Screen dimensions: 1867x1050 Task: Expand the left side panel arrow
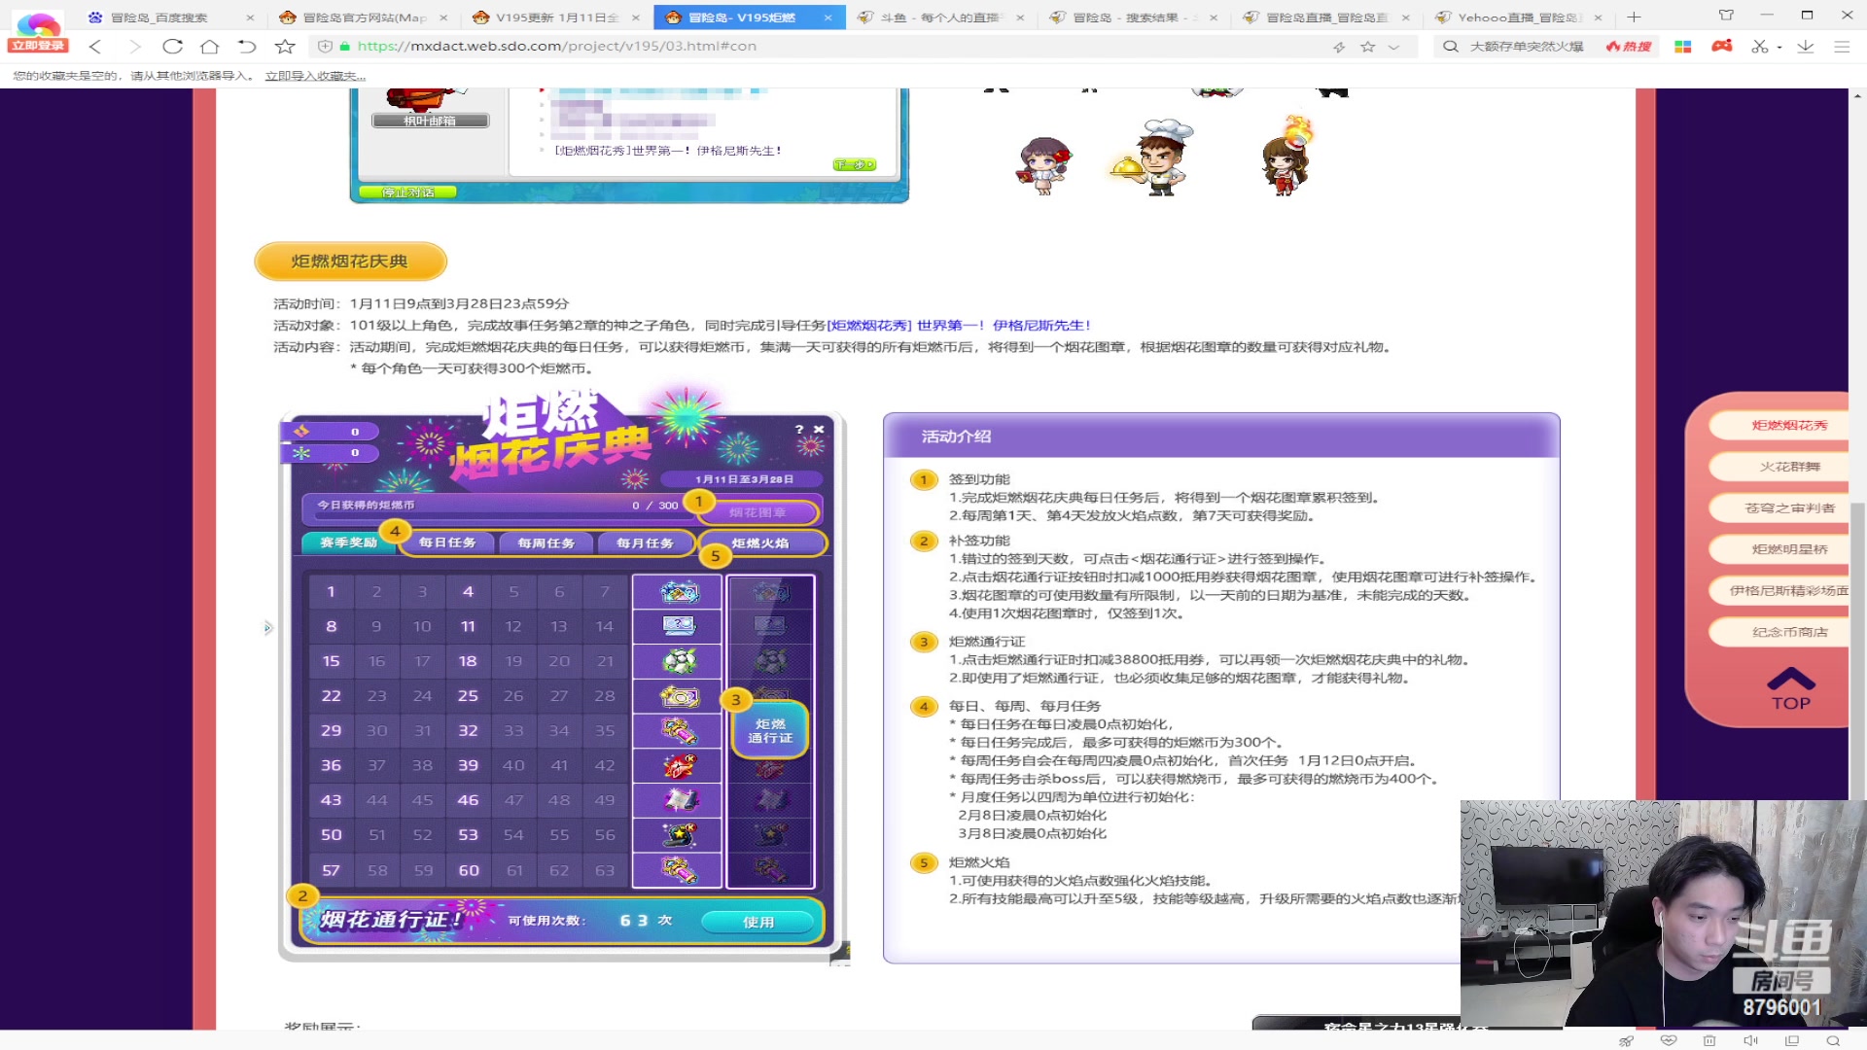pyautogui.click(x=268, y=628)
